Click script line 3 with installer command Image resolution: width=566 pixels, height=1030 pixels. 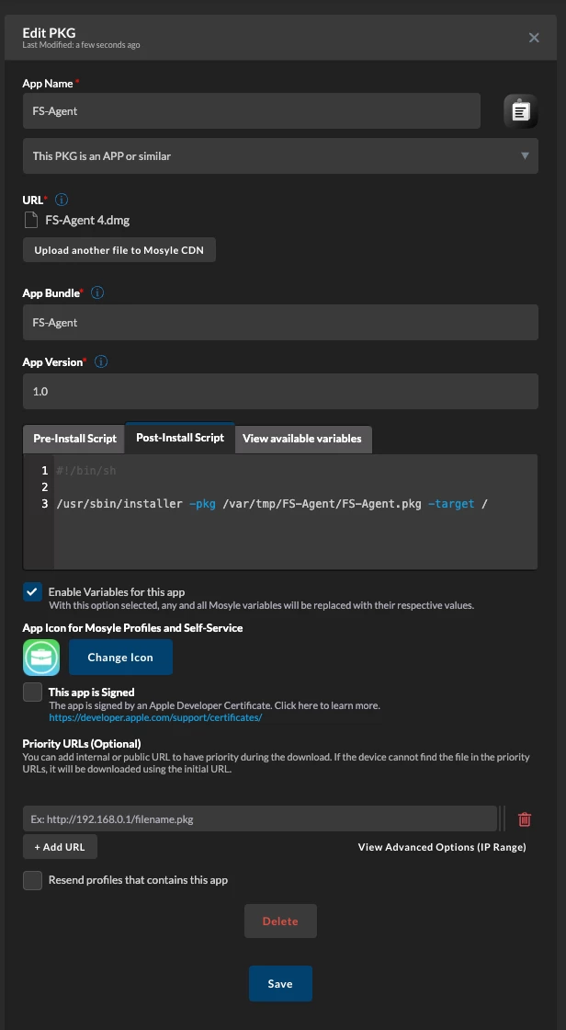point(272,504)
